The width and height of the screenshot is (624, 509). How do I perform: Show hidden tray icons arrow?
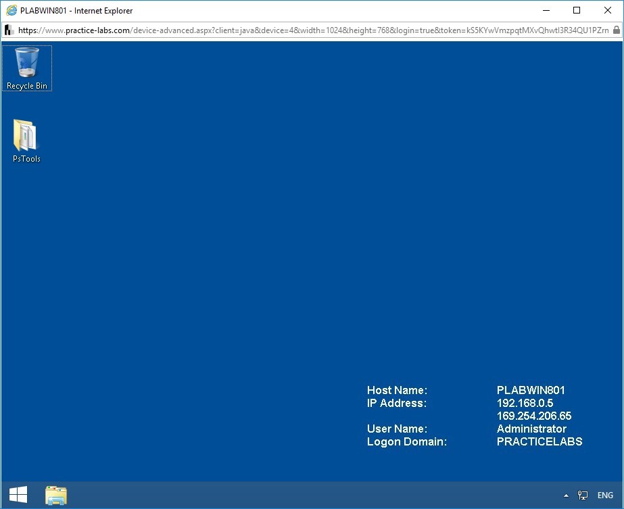point(566,495)
